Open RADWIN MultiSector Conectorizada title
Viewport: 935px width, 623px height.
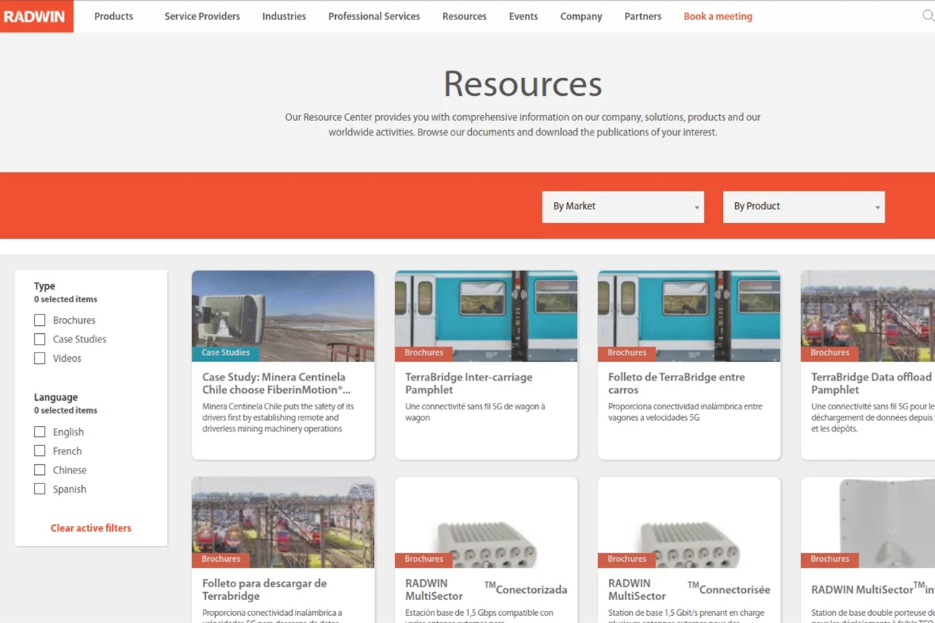(485, 589)
